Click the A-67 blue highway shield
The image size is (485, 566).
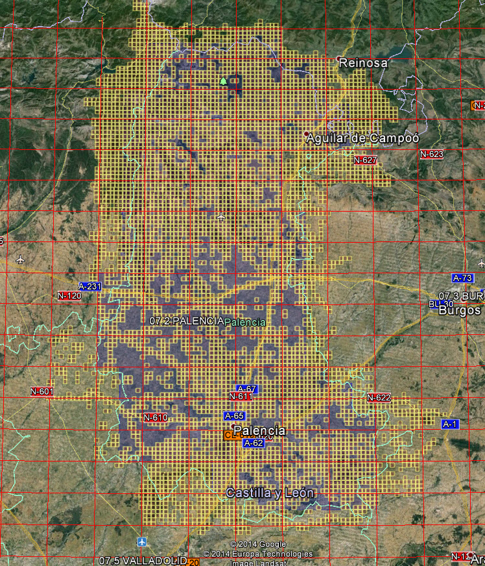(247, 389)
